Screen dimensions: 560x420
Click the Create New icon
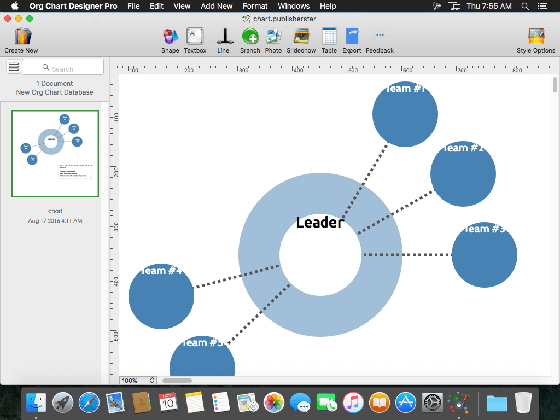coord(22,37)
